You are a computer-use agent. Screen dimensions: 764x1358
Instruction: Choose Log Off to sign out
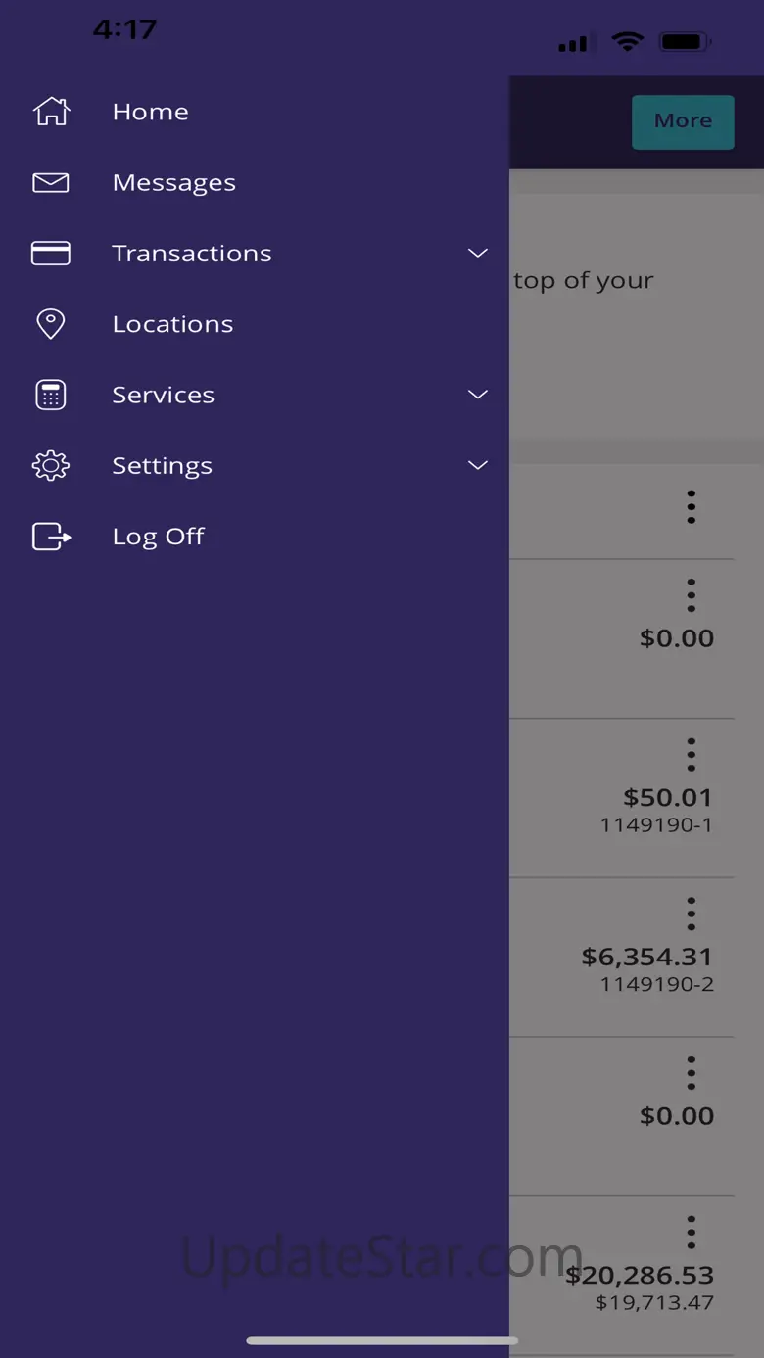(x=159, y=537)
